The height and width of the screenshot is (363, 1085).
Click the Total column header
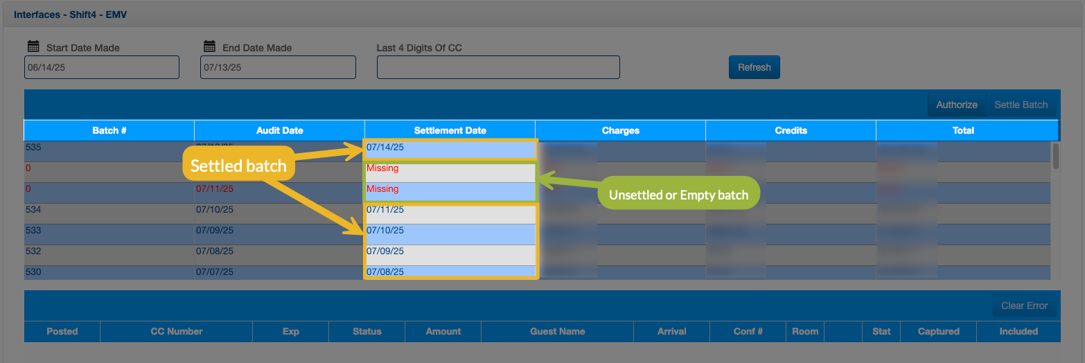963,130
